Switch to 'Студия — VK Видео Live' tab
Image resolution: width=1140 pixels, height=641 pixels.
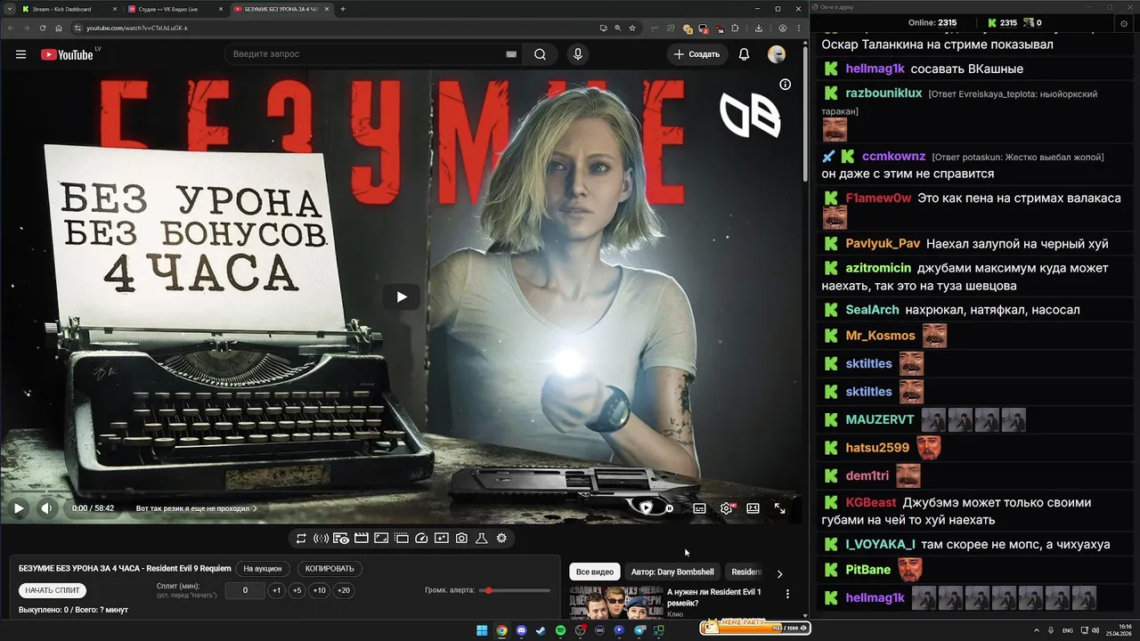click(x=173, y=9)
